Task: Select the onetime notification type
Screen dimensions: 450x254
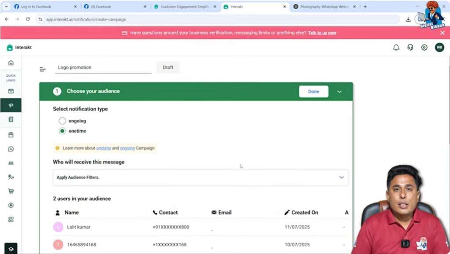Action: tap(62, 131)
